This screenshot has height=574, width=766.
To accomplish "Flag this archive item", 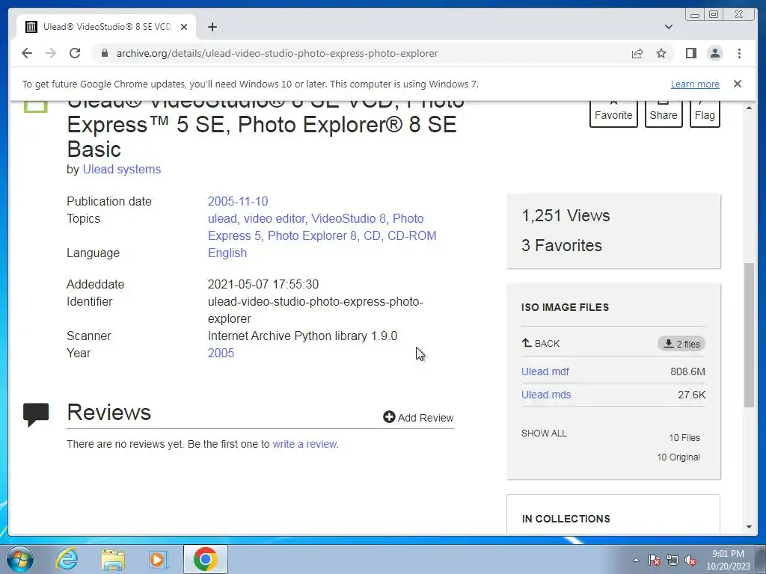I will point(705,114).
